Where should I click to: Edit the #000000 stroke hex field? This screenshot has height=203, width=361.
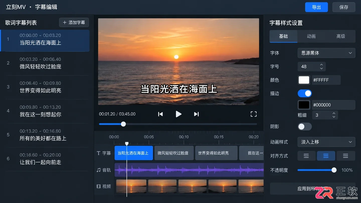point(333,105)
